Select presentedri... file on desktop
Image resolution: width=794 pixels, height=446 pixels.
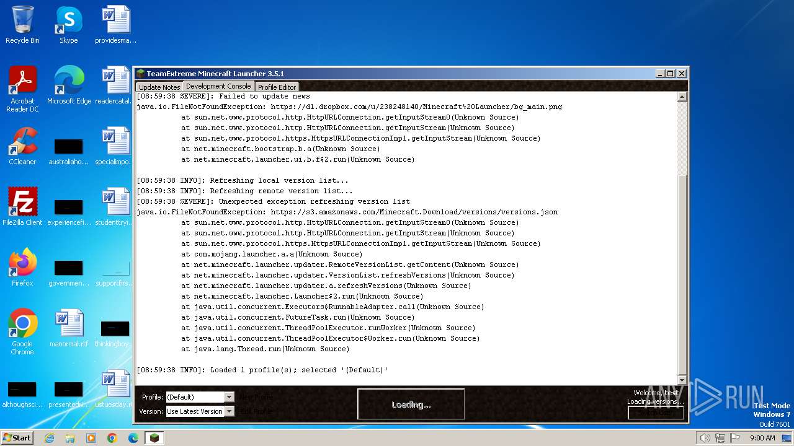[69, 395]
